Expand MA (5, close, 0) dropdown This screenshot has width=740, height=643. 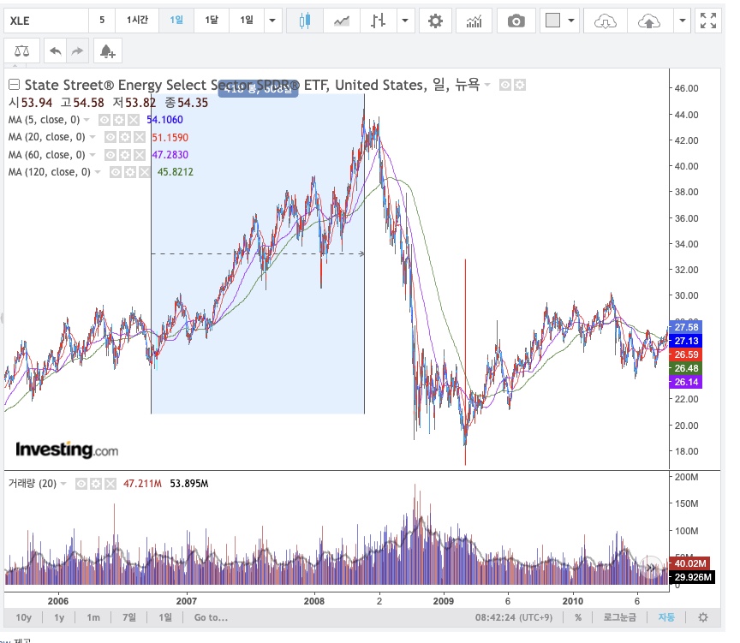point(87,120)
